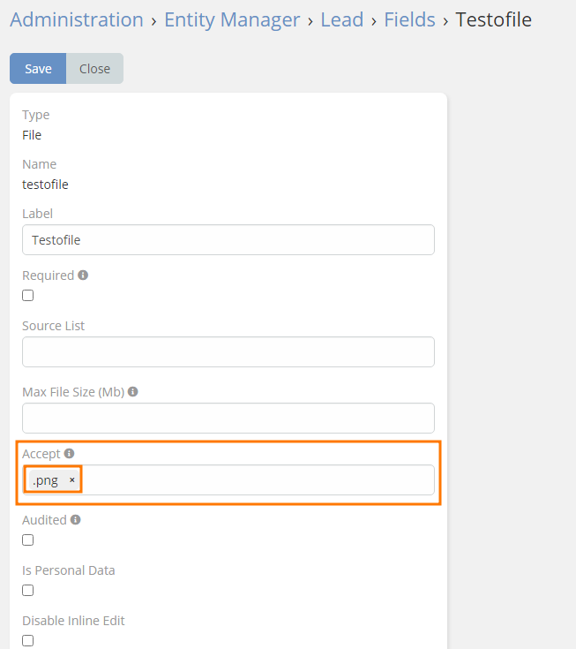Show the Accept field info tooltip icon

coord(69,454)
